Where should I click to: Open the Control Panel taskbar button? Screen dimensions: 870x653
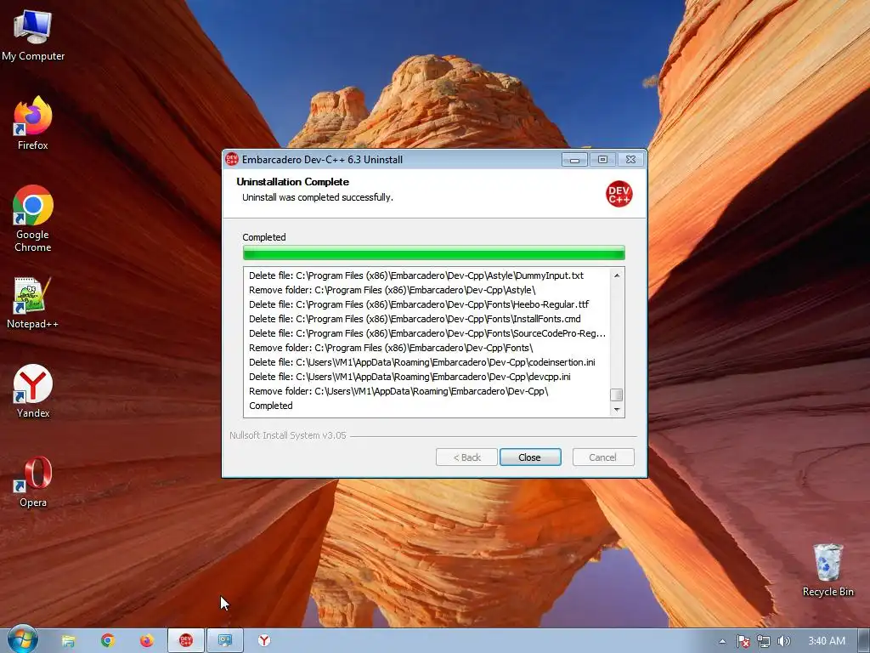click(224, 641)
